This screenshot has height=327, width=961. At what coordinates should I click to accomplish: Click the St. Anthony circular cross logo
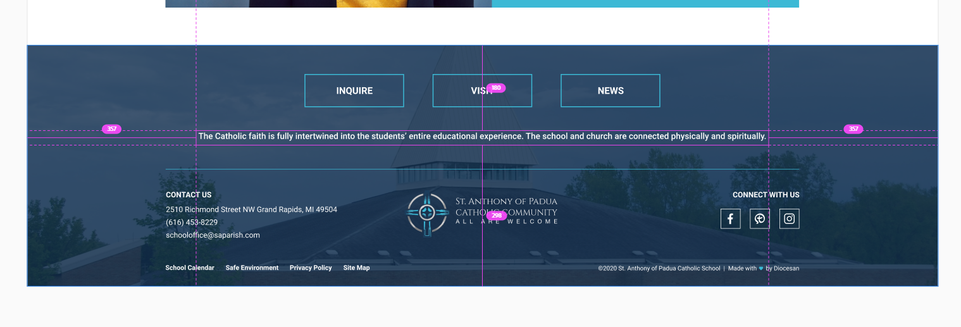coord(427,214)
